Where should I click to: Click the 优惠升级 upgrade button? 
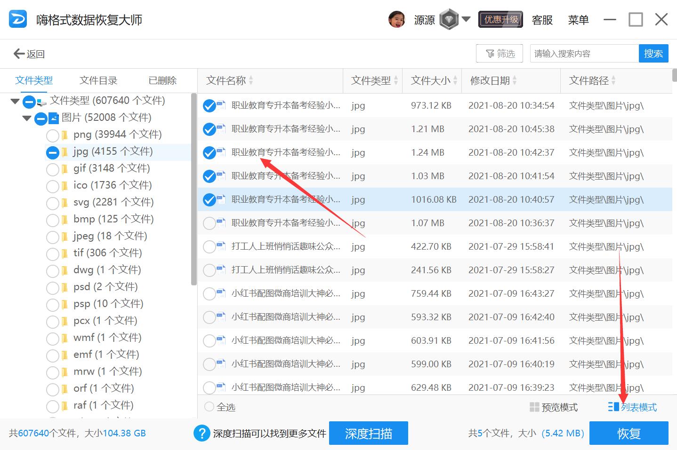coord(500,19)
